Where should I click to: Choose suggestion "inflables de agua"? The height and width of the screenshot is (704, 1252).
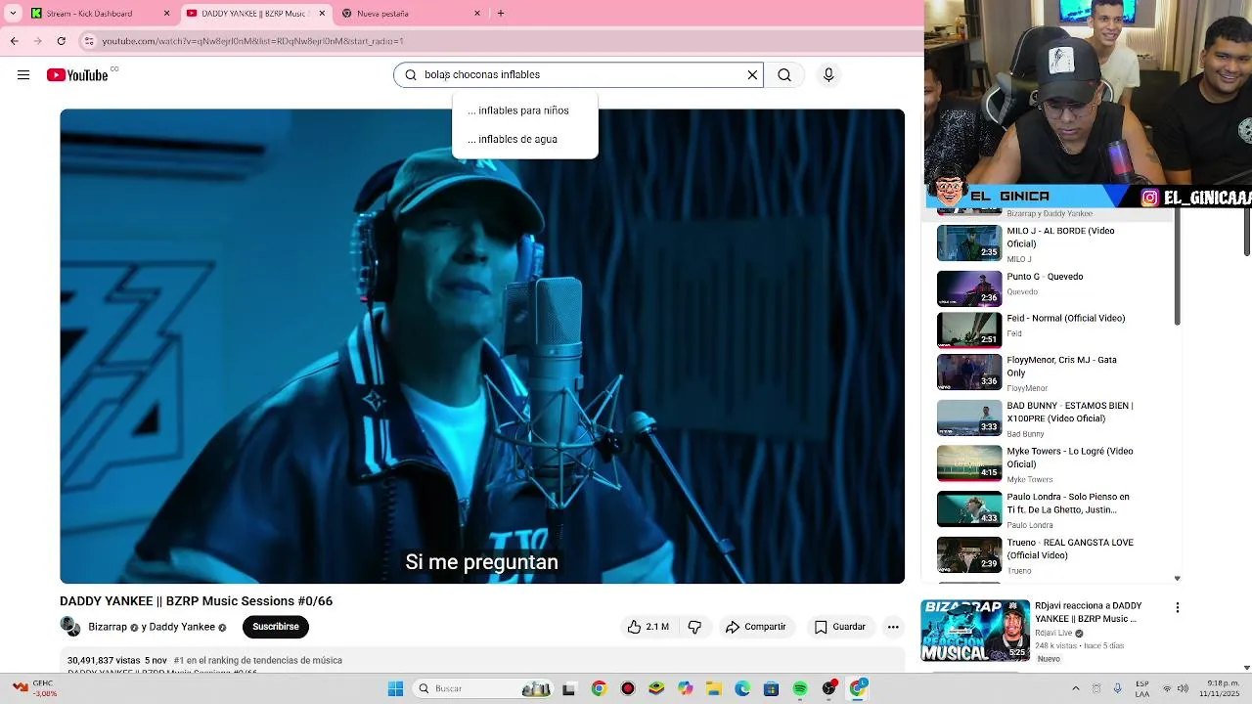[x=524, y=139]
